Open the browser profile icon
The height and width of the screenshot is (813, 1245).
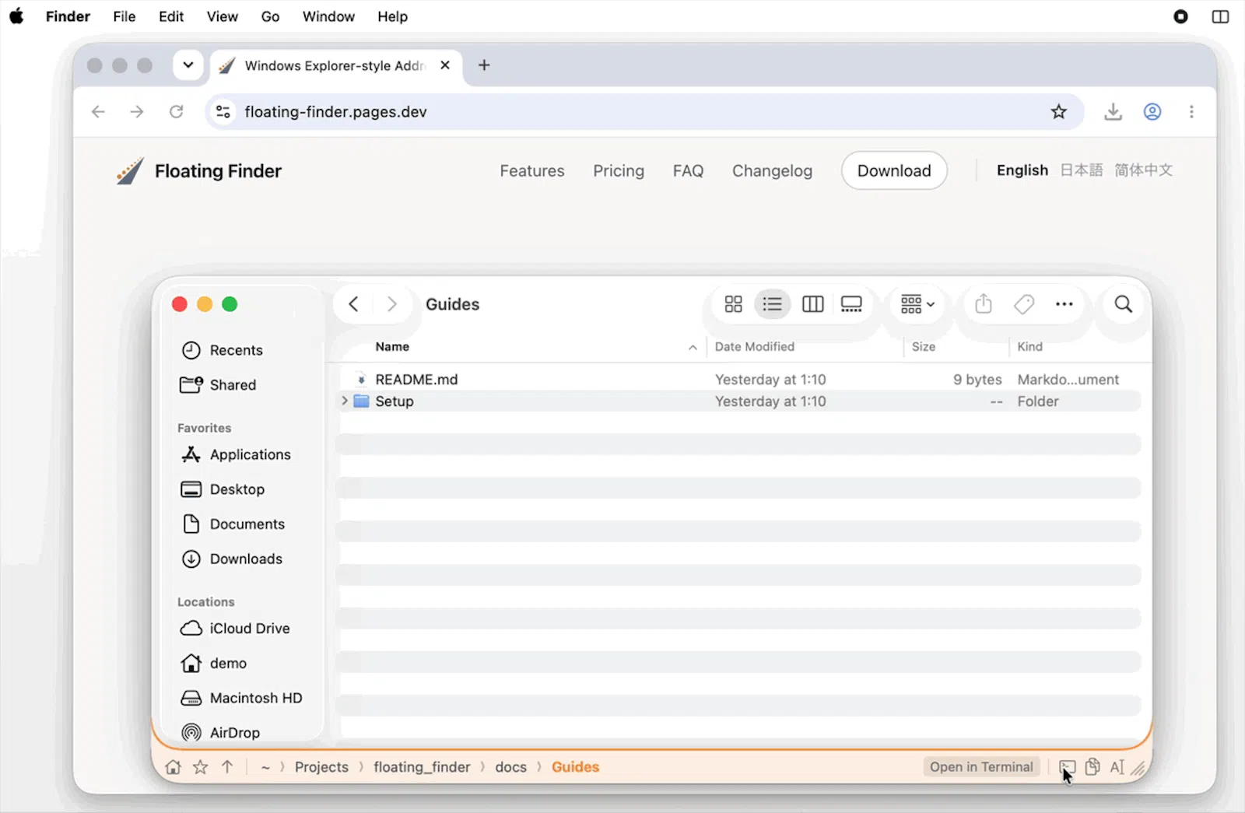tap(1152, 112)
